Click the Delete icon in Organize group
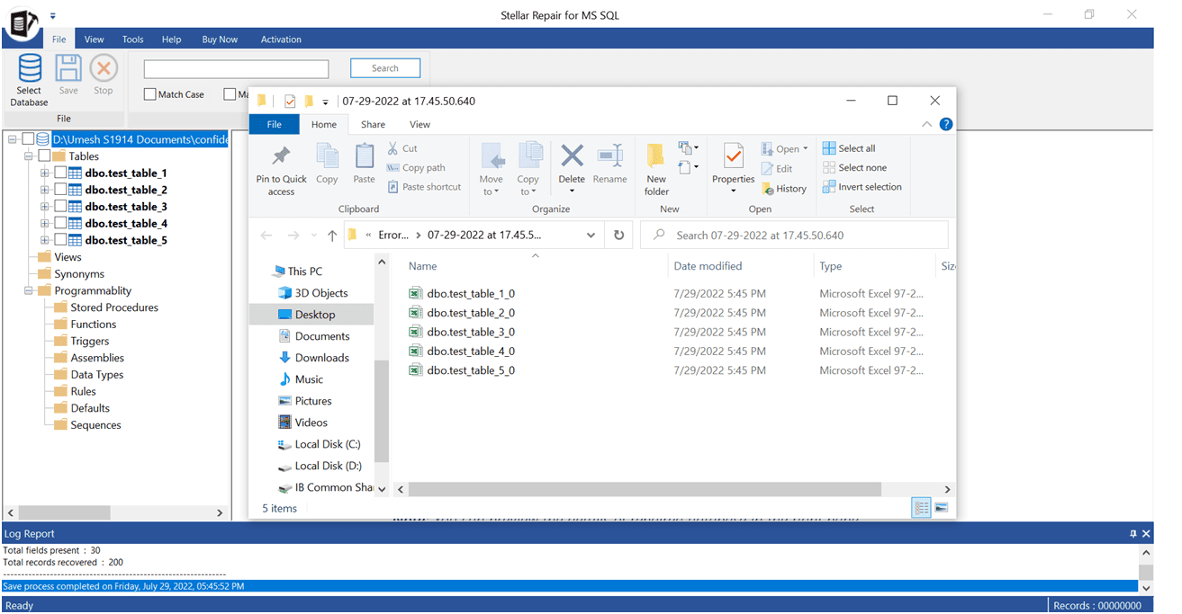 pyautogui.click(x=572, y=156)
